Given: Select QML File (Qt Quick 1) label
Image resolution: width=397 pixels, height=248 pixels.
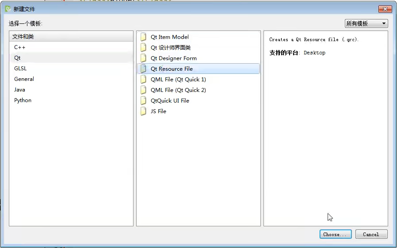Looking at the screenshot, I should (178, 80).
